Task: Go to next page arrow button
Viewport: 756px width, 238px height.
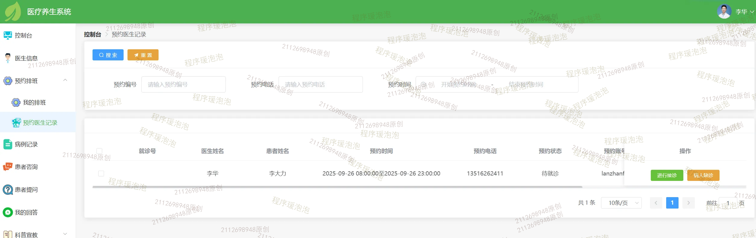Action: point(688,203)
